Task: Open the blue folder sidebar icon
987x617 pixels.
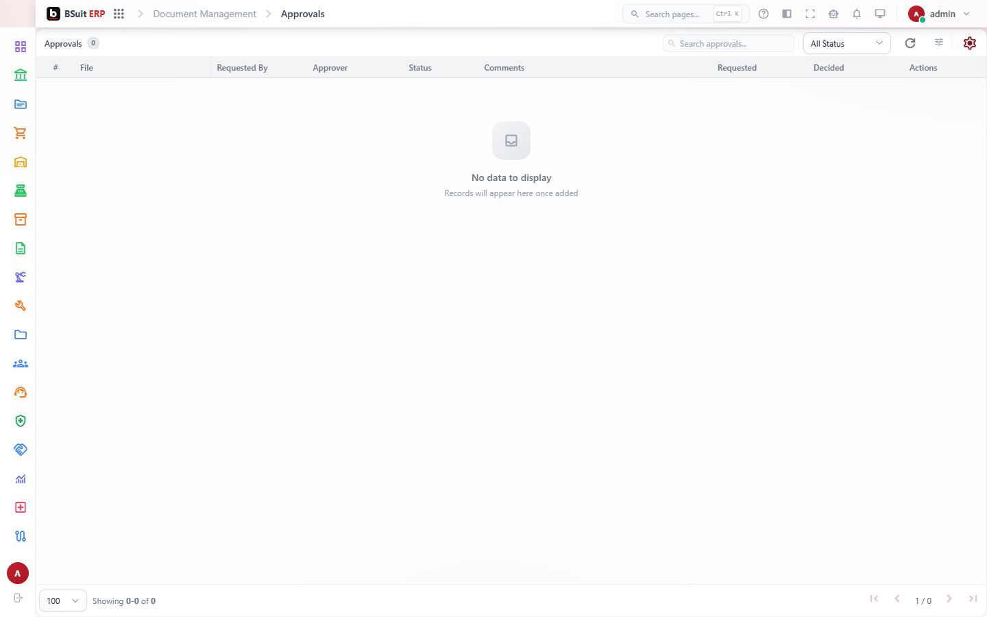Action: [x=21, y=335]
